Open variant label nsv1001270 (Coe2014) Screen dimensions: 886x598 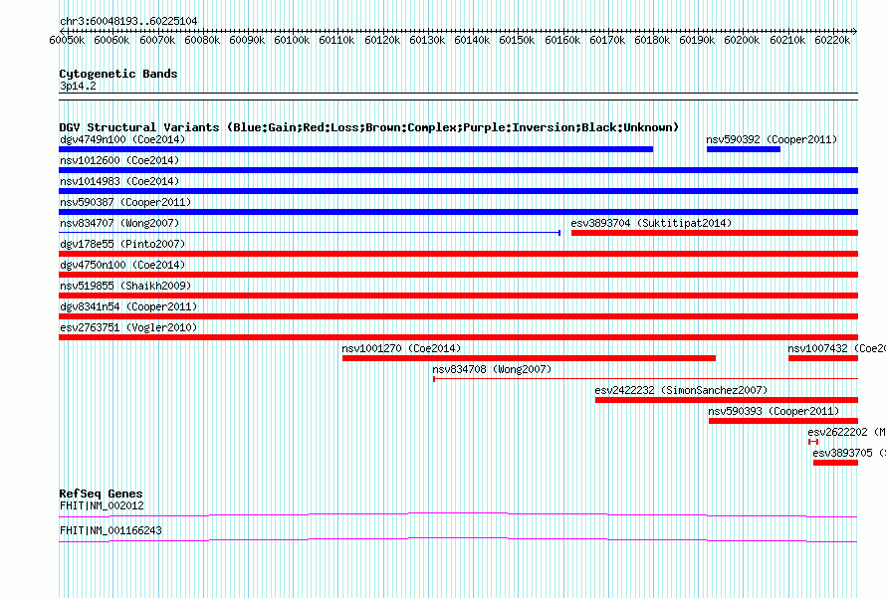click(401, 348)
